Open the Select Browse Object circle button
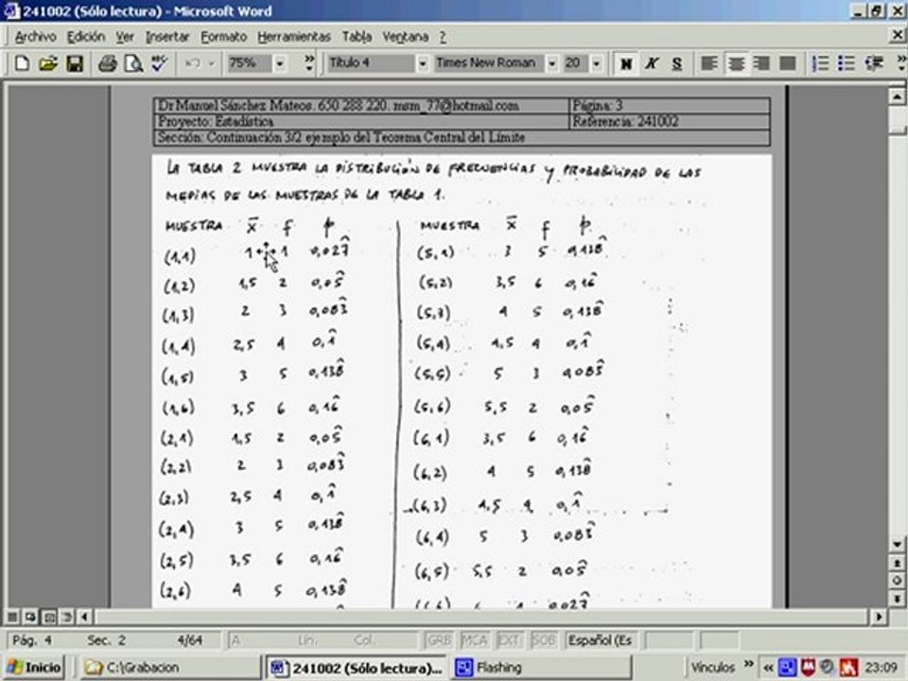The height and width of the screenshot is (681, 908). pyautogui.click(x=897, y=580)
